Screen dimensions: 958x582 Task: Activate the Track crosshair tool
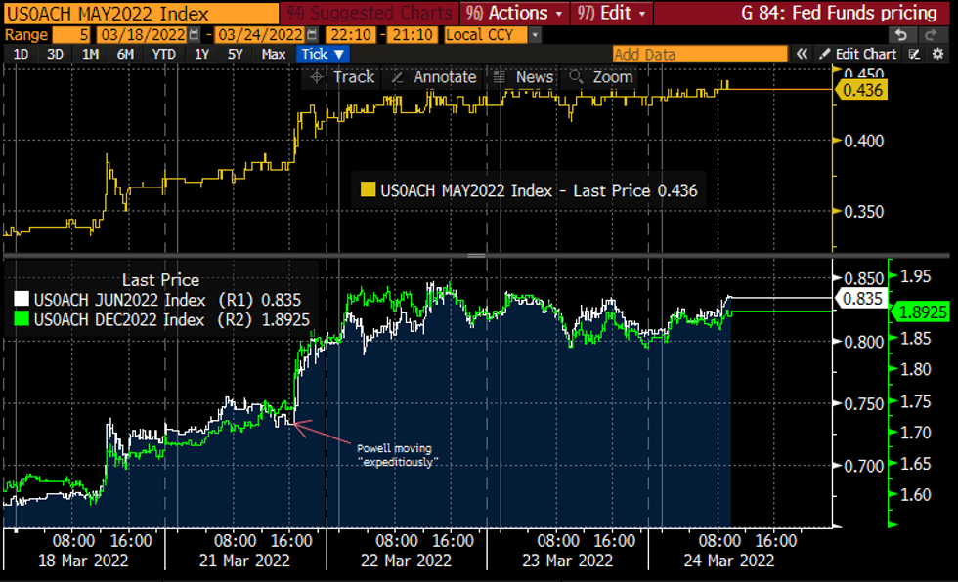342,77
